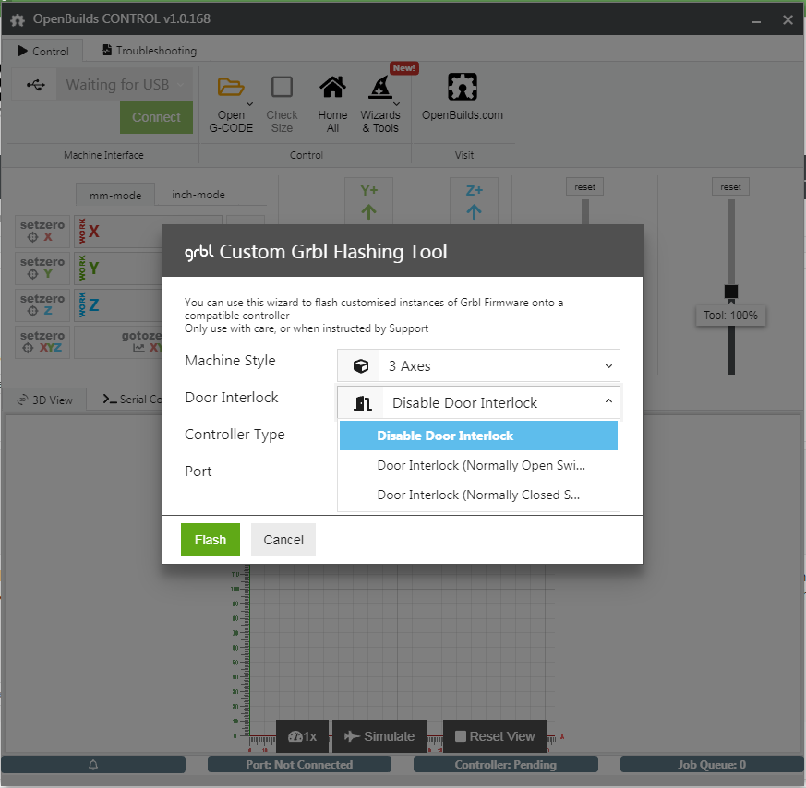Cancel the Grbl flashing dialog
Viewport: 806px width, 788px height.
coord(283,540)
